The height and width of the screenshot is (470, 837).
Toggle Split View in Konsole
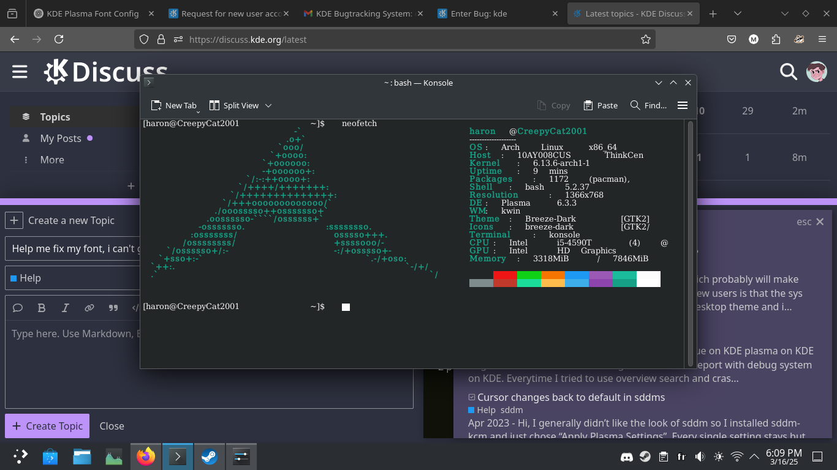coord(234,105)
